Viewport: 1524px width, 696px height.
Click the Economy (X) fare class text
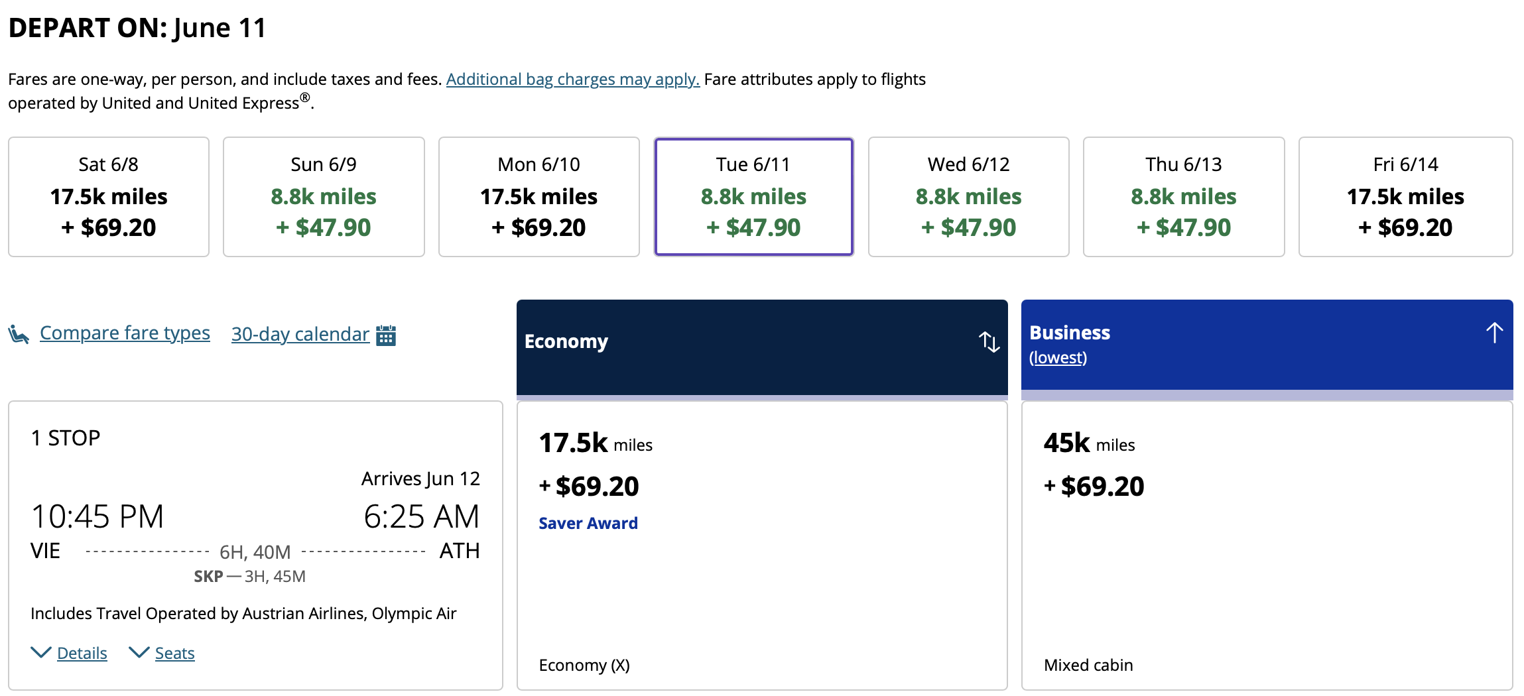pyautogui.click(x=584, y=666)
